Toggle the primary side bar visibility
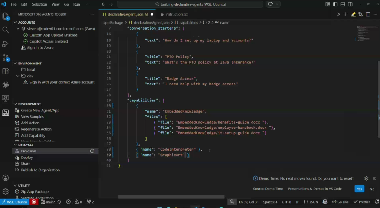The image size is (380, 208). [335, 4]
